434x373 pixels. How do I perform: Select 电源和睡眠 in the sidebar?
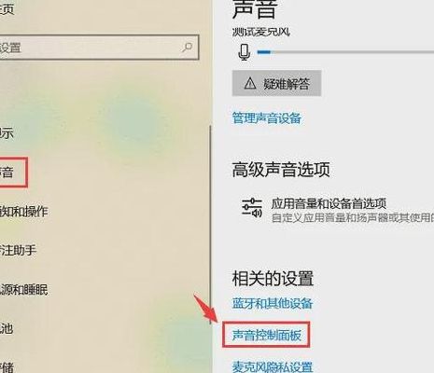point(23,289)
